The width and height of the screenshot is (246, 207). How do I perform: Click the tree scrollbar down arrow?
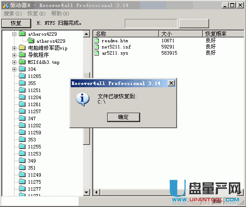pos(86,192)
